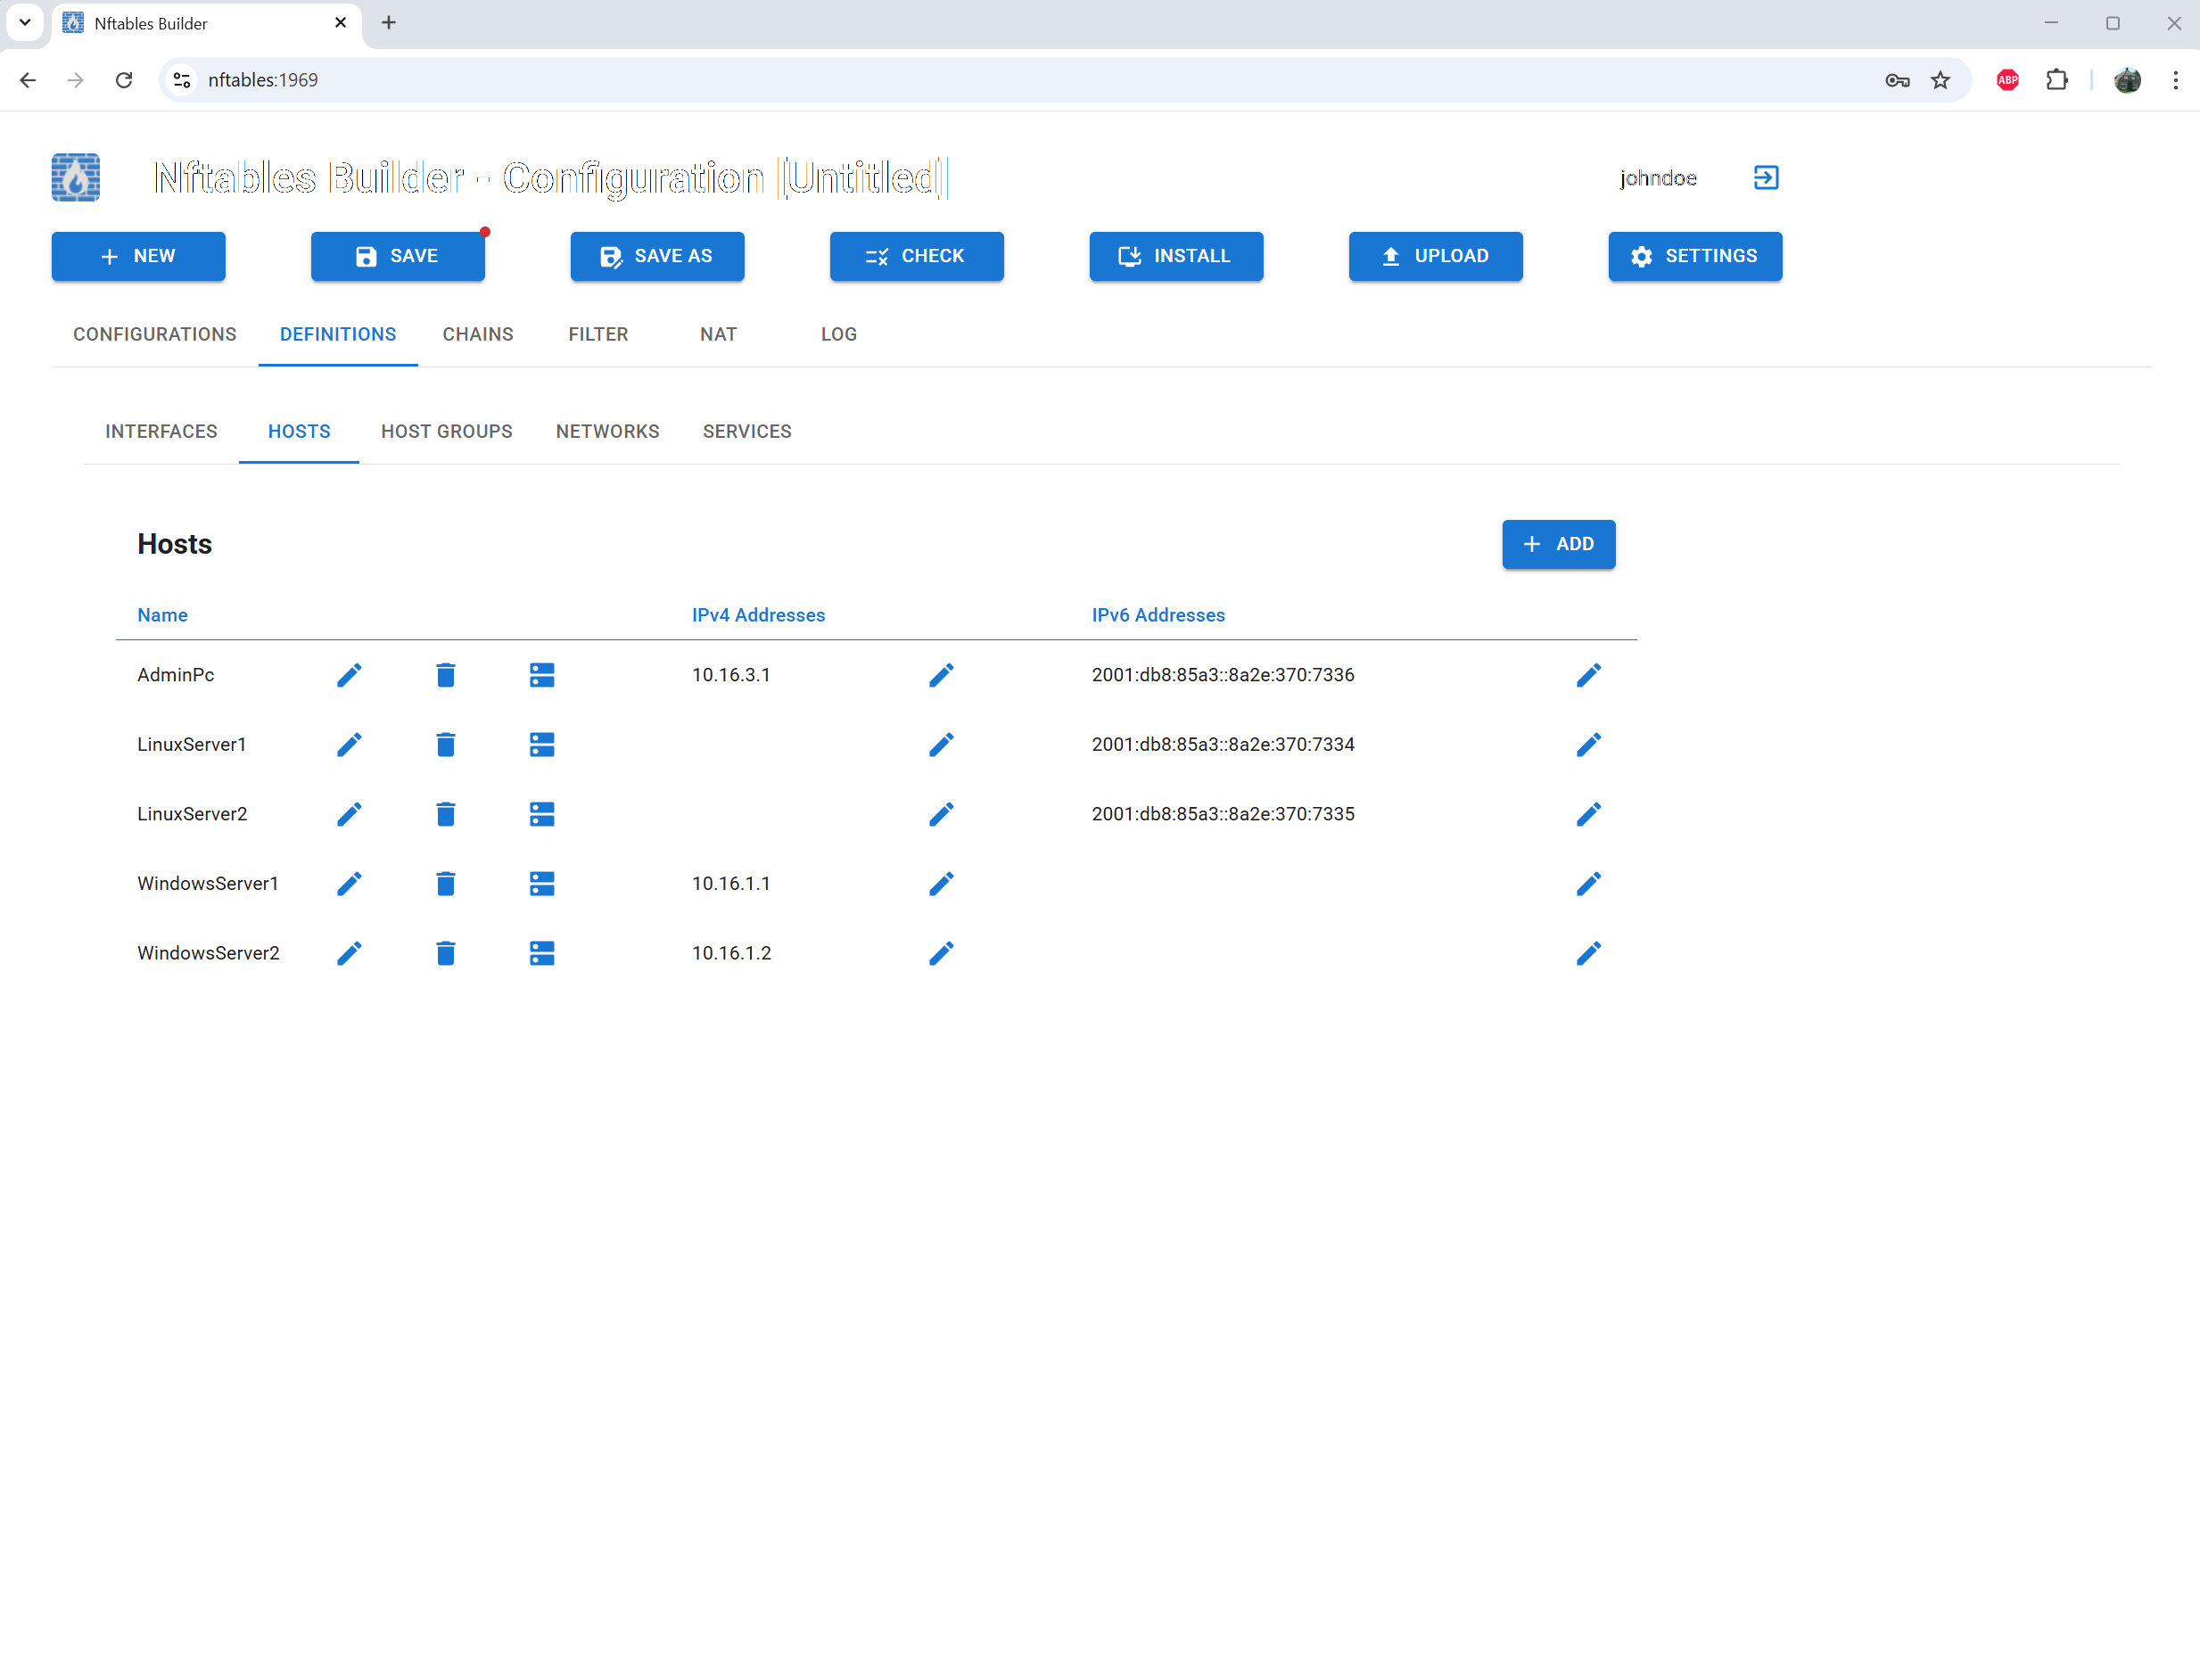Viewport: 2200px width, 1680px height.
Task: Run CHECK on the configuration
Action: click(x=916, y=256)
